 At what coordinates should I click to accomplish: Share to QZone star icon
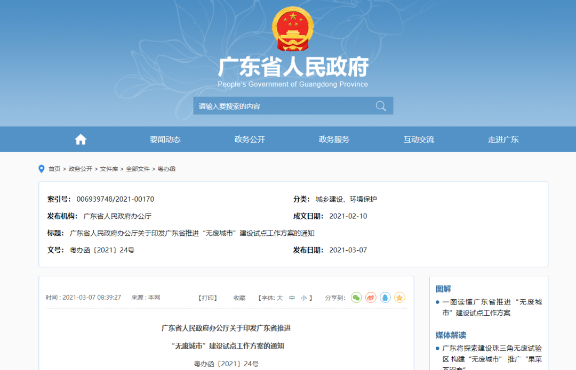tap(399, 298)
